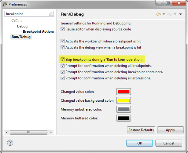Viewport: 188px width, 153px height.
Task: Toggle Skip breakpoints during Run to Line
Action: pyautogui.click(x=62, y=59)
